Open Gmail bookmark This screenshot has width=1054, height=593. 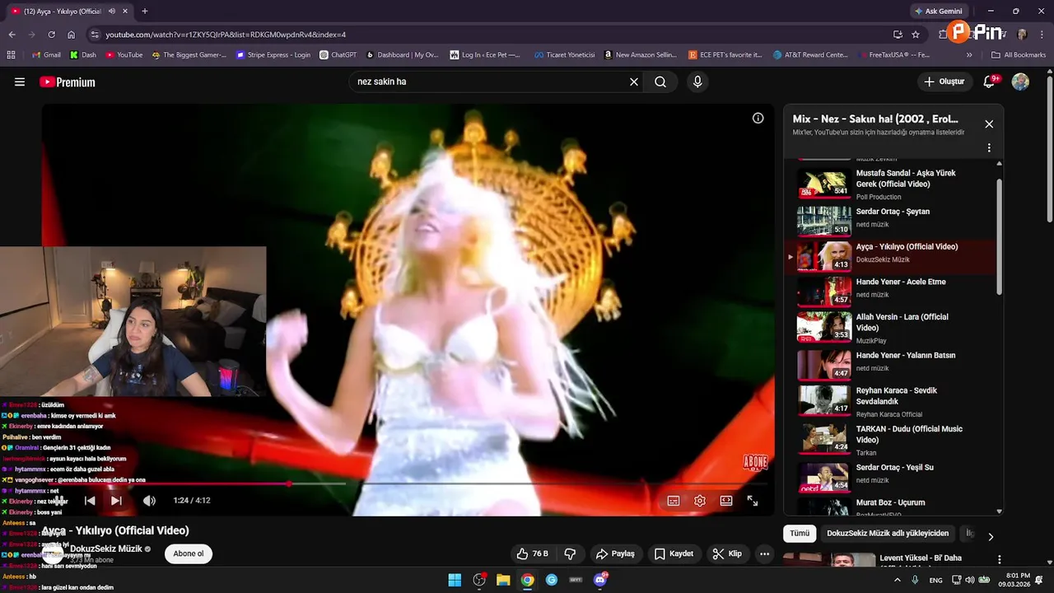[46, 55]
